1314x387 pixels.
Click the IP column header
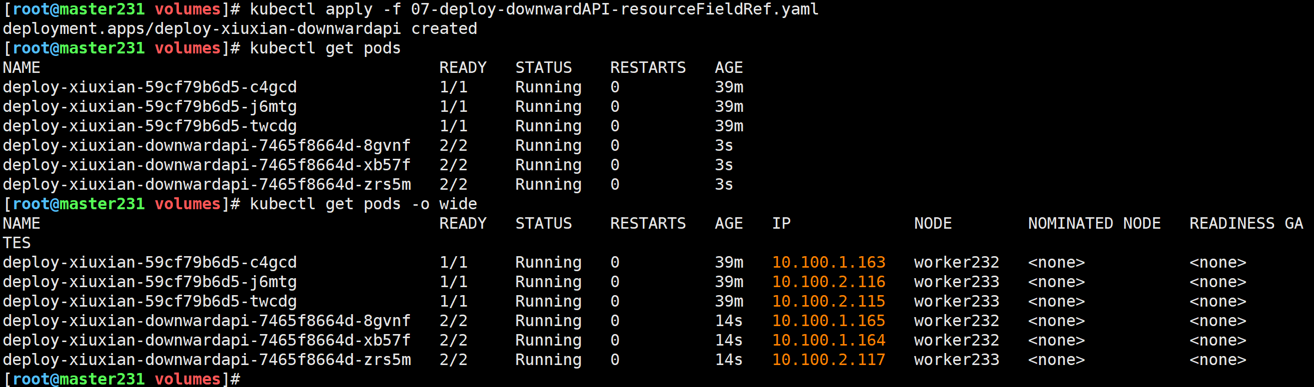click(x=781, y=223)
